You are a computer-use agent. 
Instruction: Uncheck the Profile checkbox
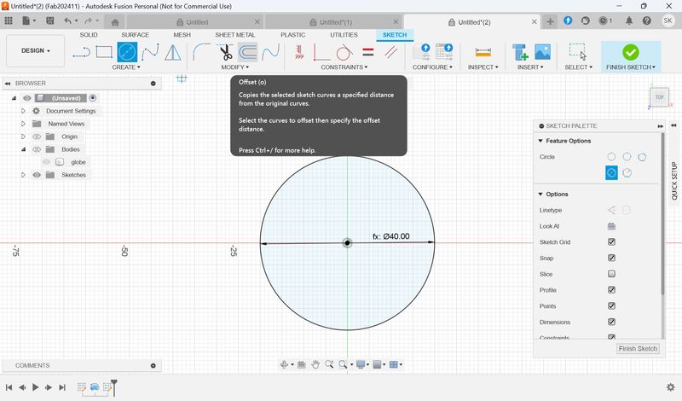(611, 290)
